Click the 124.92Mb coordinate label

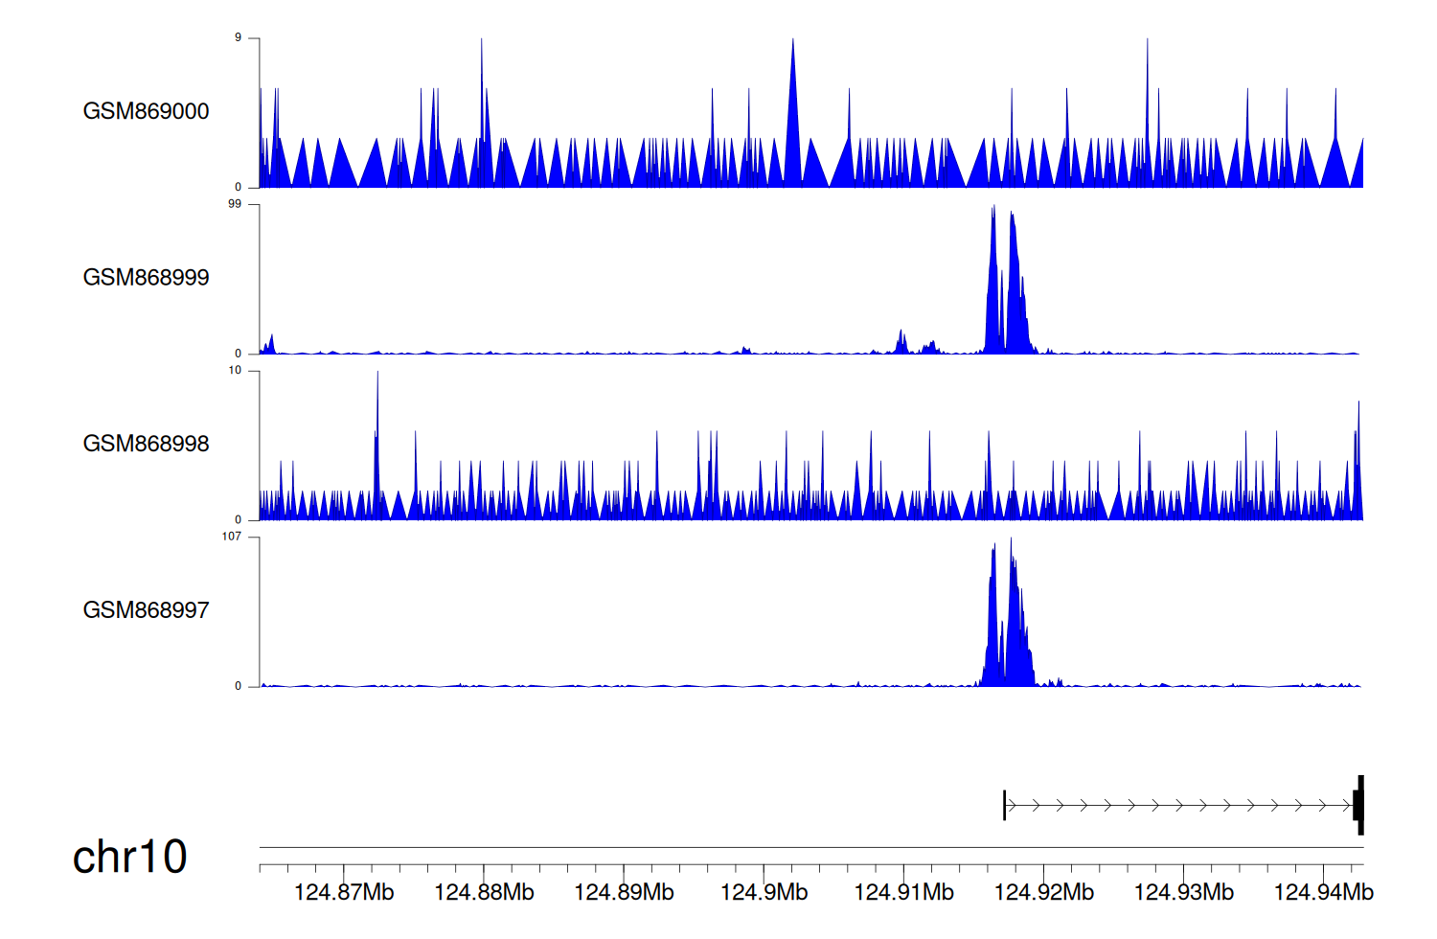[1043, 893]
